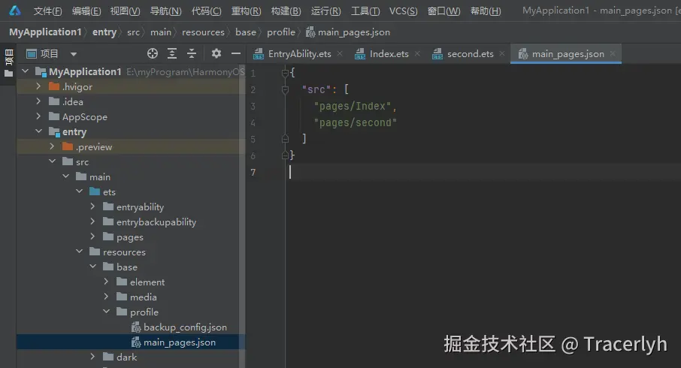Viewport: 681px width, 368px height.
Task: Expand the .preview folder
Action: tap(52, 146)
